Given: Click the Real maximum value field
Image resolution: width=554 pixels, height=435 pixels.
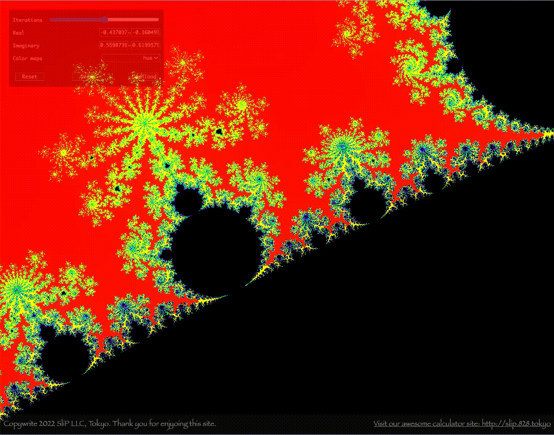Looking at the screenshot, I should tap(146, 32).
